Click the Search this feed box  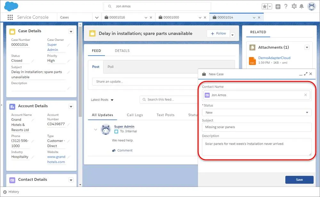pos(169,100)
